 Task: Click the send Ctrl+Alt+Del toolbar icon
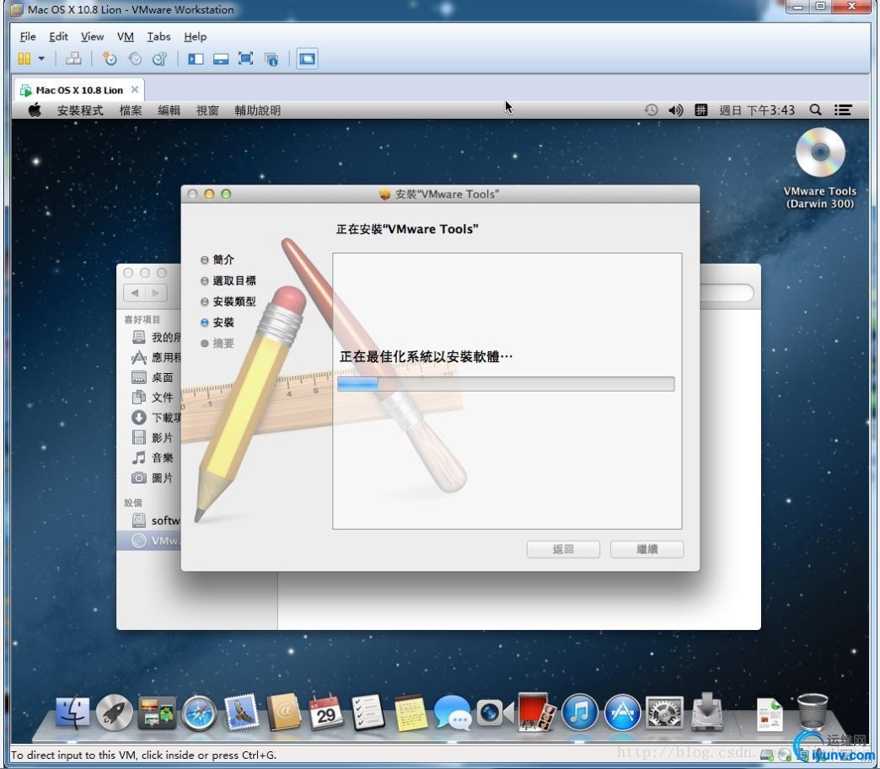pos(73,58)
